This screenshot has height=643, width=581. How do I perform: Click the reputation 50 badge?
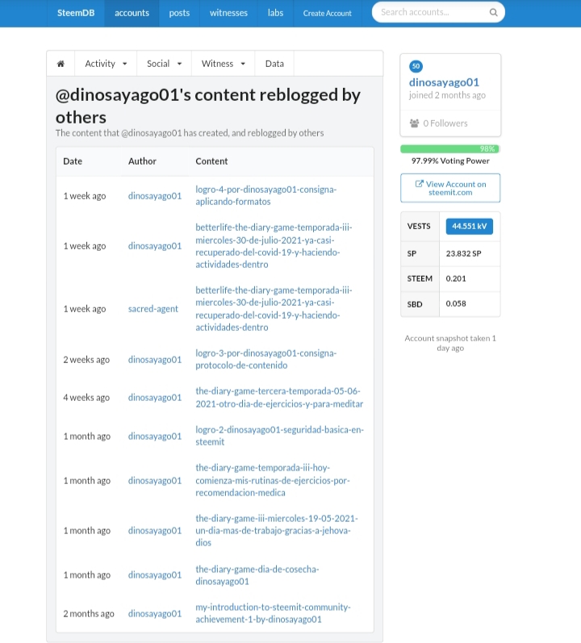(416, 66)
